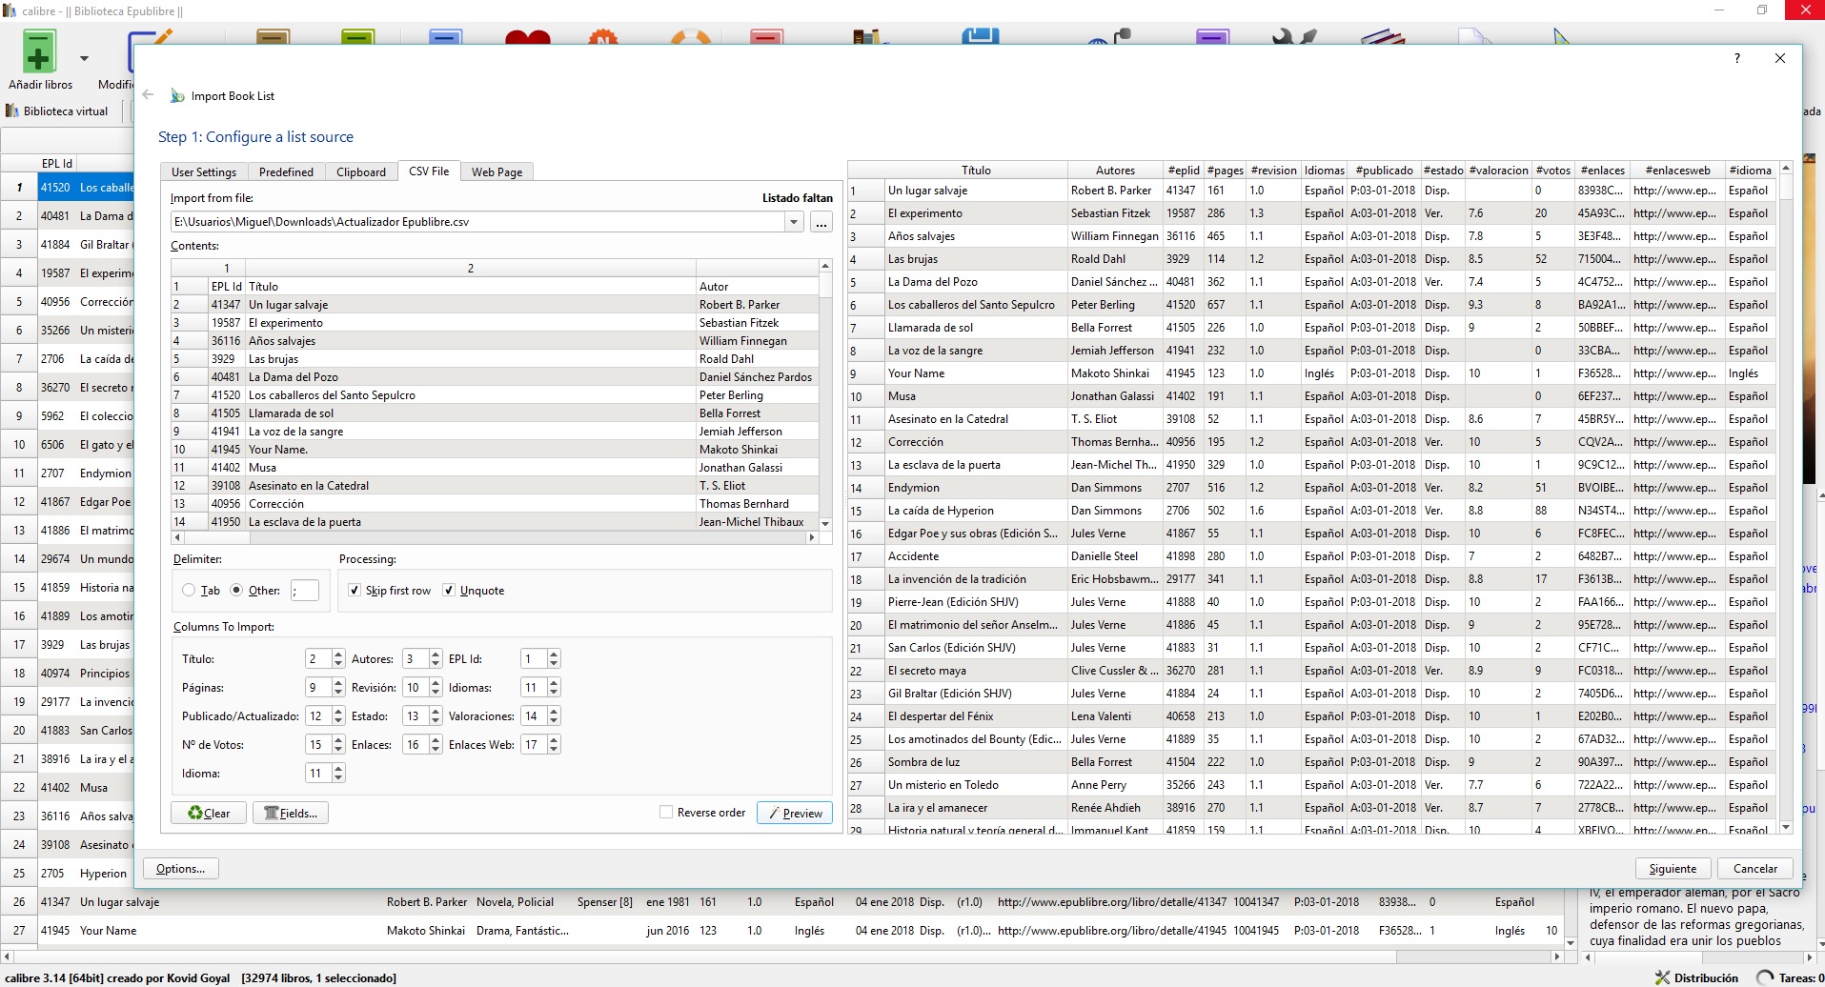This screenshot has width=1825, height=987.
Task: Expand the import file path dropdown
Action: (794, 222)
